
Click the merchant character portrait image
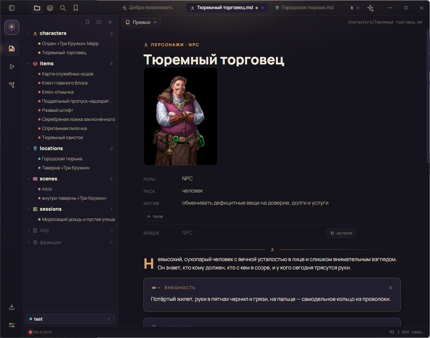(181, 116)
